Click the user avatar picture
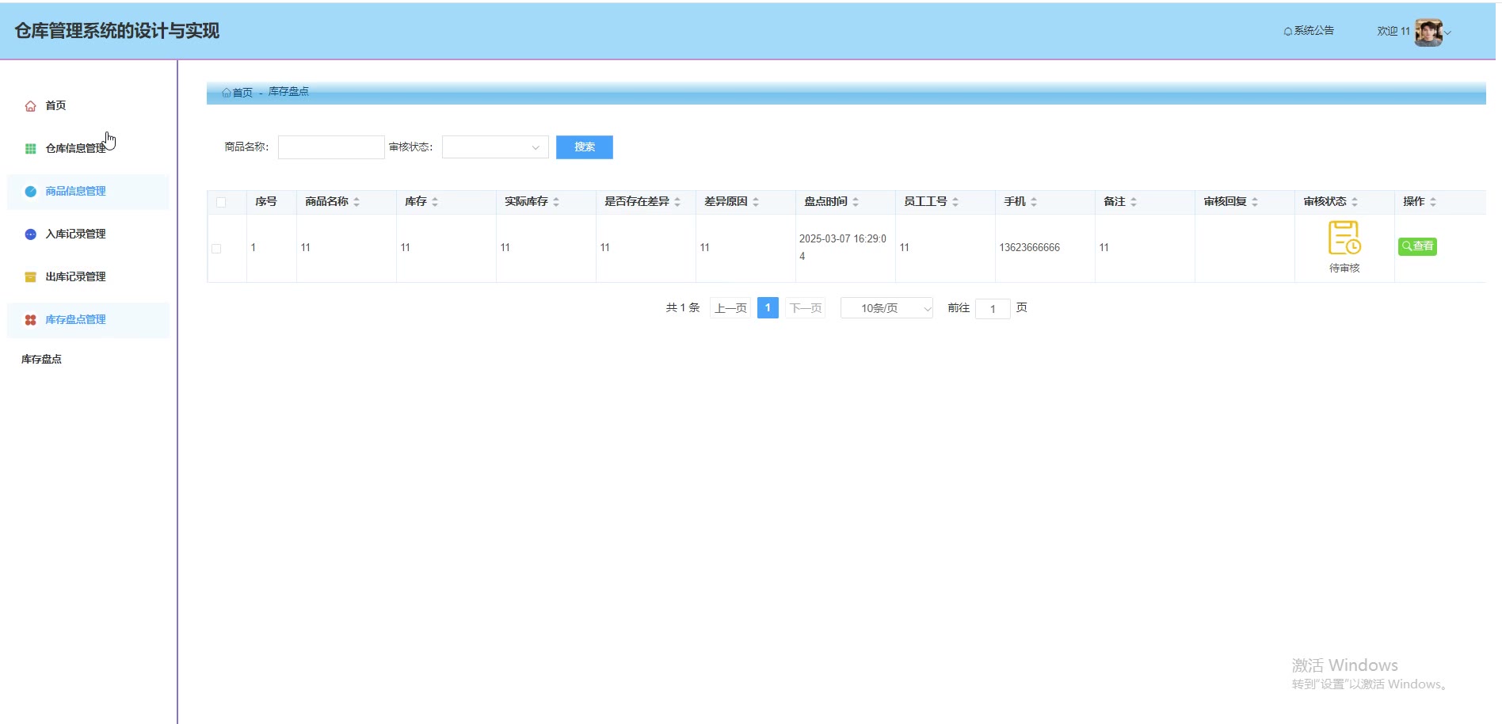 (x=1428, y=32)
